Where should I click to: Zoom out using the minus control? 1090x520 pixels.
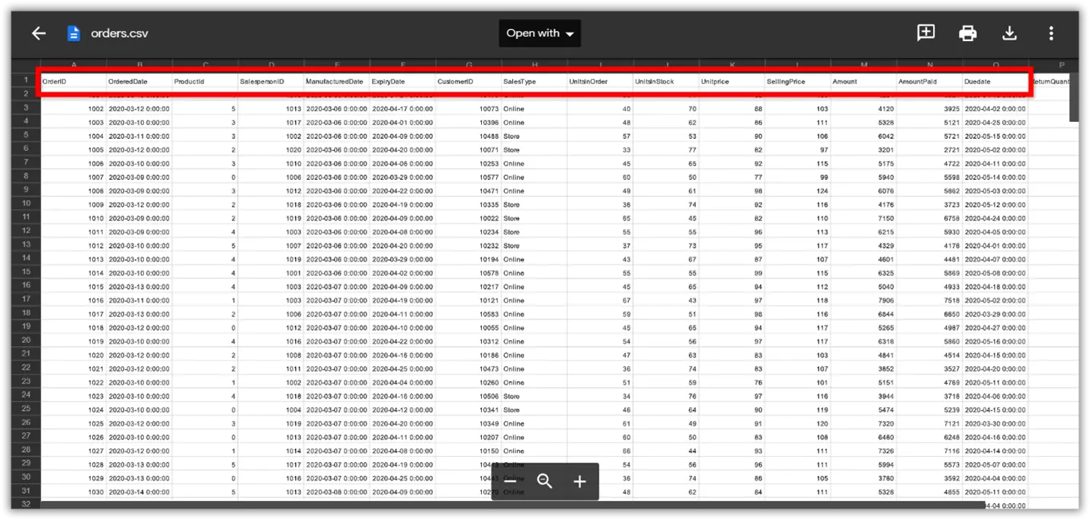511,481
